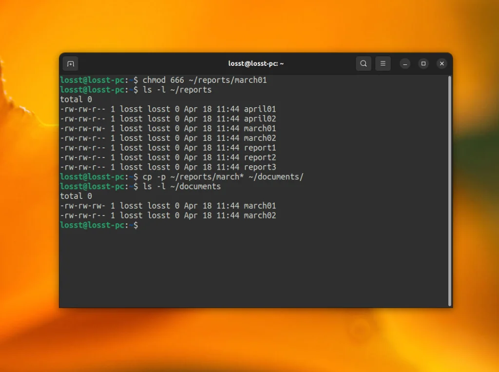
Task: Click the empty prompt on the last line
Action: click(99, 225)
